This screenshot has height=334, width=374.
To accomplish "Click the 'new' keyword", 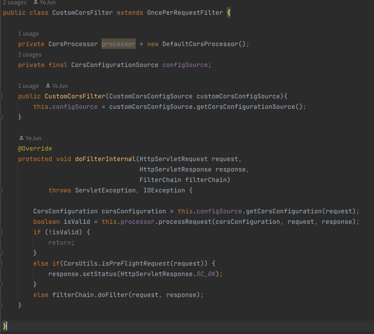I will coord(153,44).
